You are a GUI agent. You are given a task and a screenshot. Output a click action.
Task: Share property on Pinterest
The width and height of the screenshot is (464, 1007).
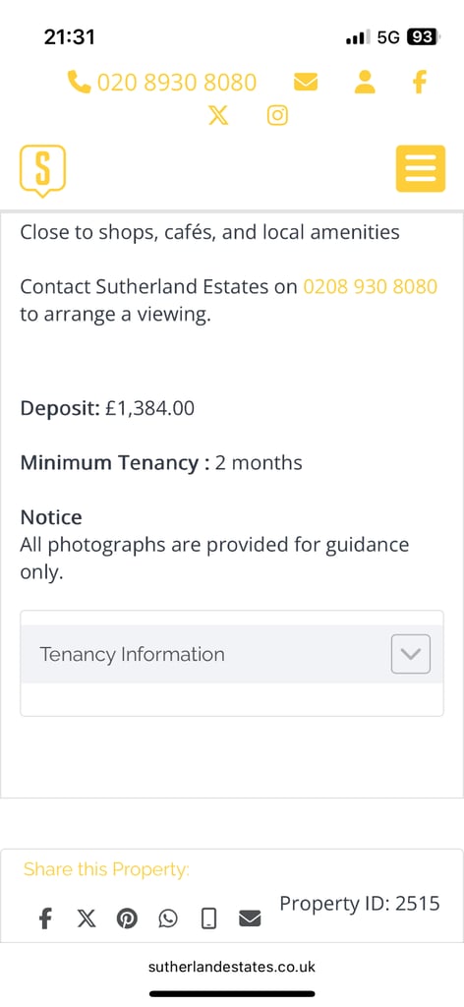click(127, 919)
